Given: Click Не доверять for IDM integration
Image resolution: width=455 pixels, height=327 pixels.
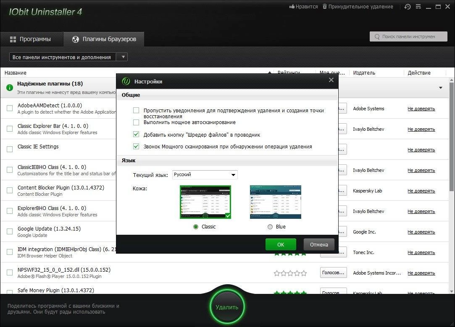Looking at the screenshot, I should [x=421, y=252].
